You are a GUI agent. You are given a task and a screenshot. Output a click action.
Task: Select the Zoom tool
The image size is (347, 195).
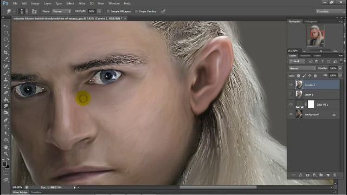(x=6, y=153)
